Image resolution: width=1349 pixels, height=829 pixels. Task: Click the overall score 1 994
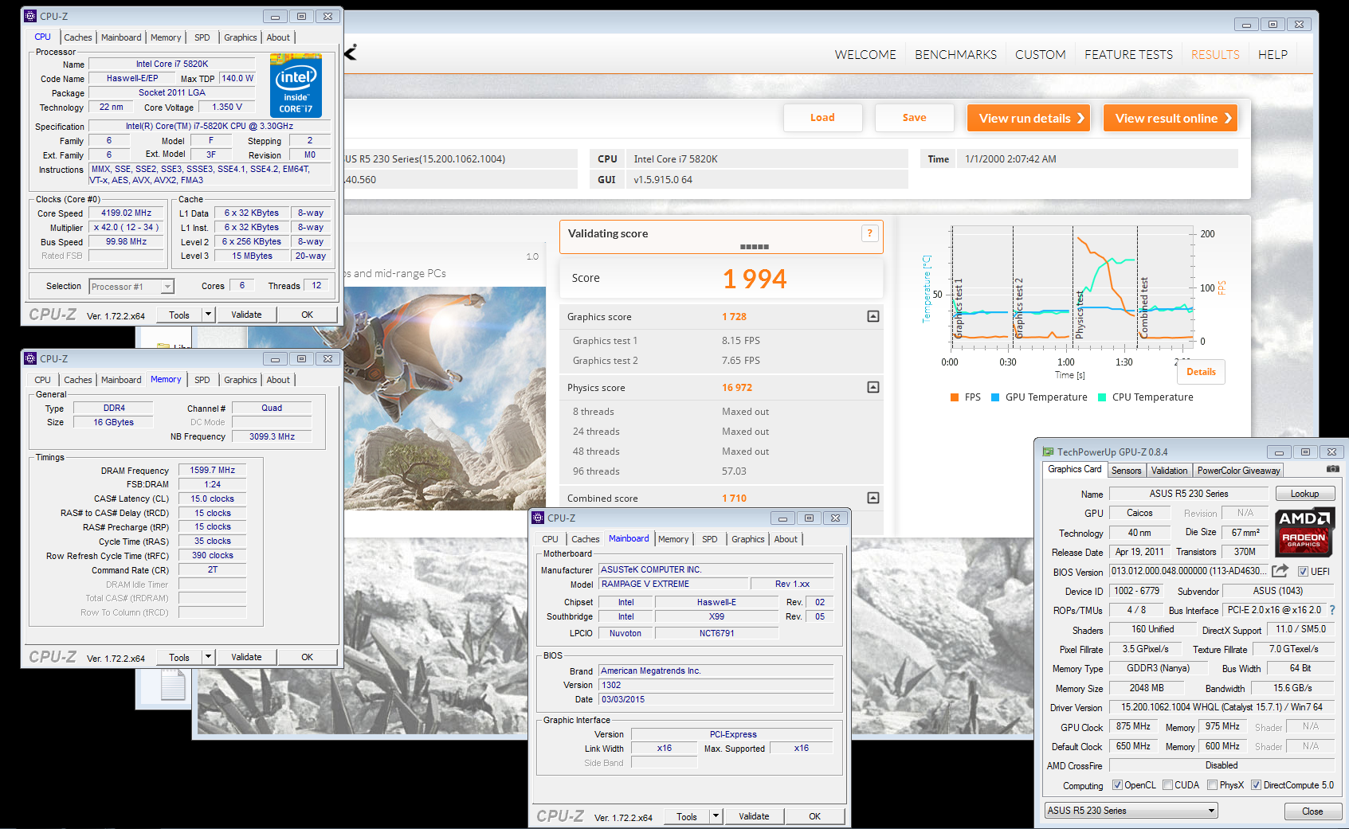(755, 279)
